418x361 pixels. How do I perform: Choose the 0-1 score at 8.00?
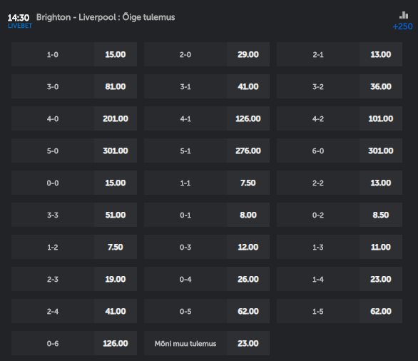click(207, 215)
